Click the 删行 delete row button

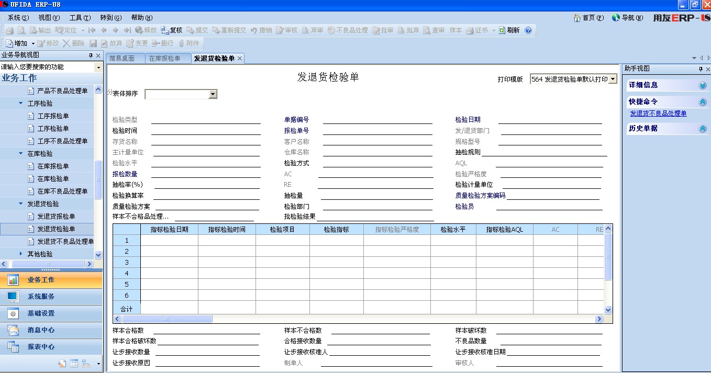pos(163,43)
